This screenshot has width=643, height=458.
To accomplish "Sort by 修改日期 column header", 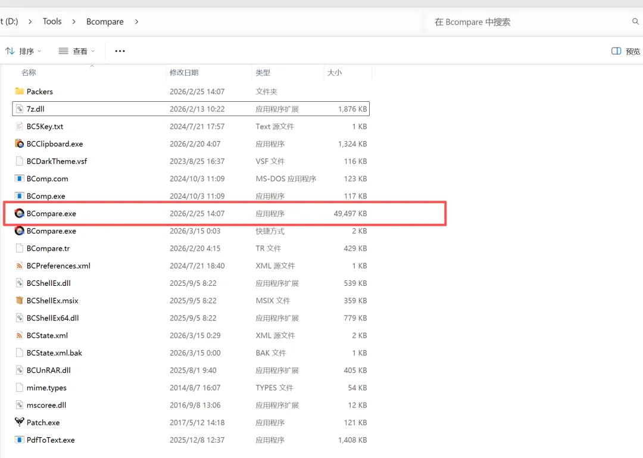I will [184, 73].
